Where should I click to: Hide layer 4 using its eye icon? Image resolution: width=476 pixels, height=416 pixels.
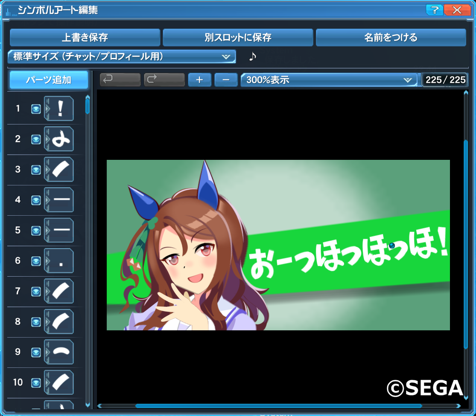[x=36, y=200]
